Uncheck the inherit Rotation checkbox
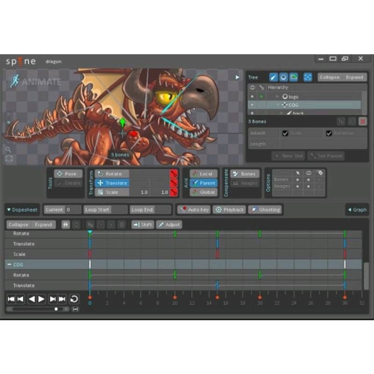This screenshot has width=374, height=374. [x=329, y=133]
